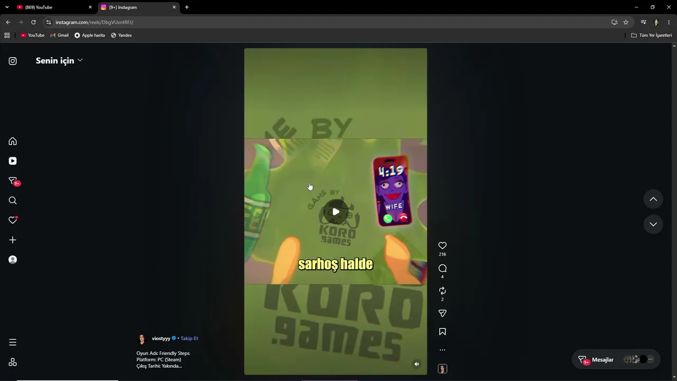Close the Instagram tab

pyautogui.click(x=174, y=7)
